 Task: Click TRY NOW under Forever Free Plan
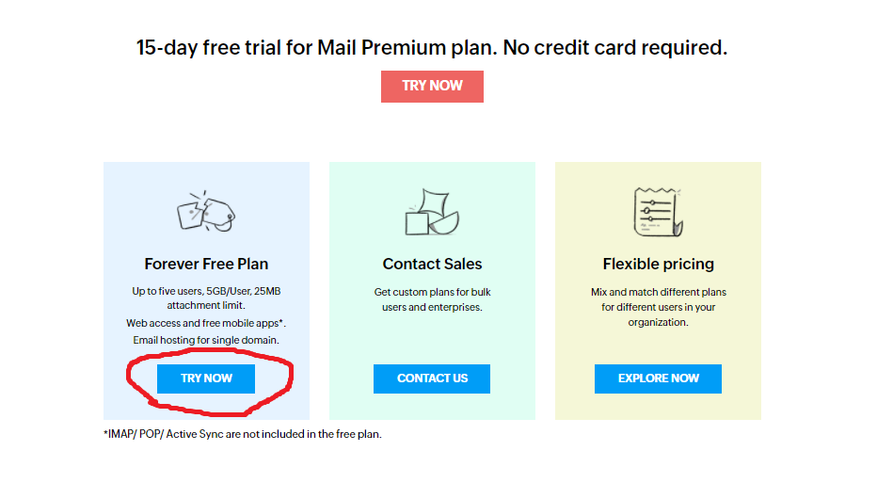click(206, 378)
